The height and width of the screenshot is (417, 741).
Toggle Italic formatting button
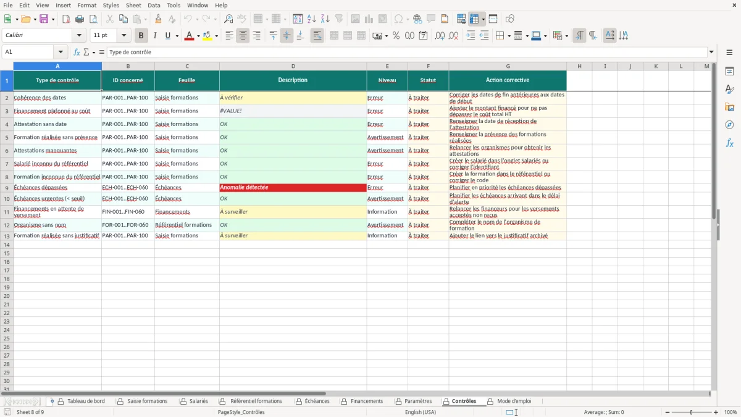[155, 36]
